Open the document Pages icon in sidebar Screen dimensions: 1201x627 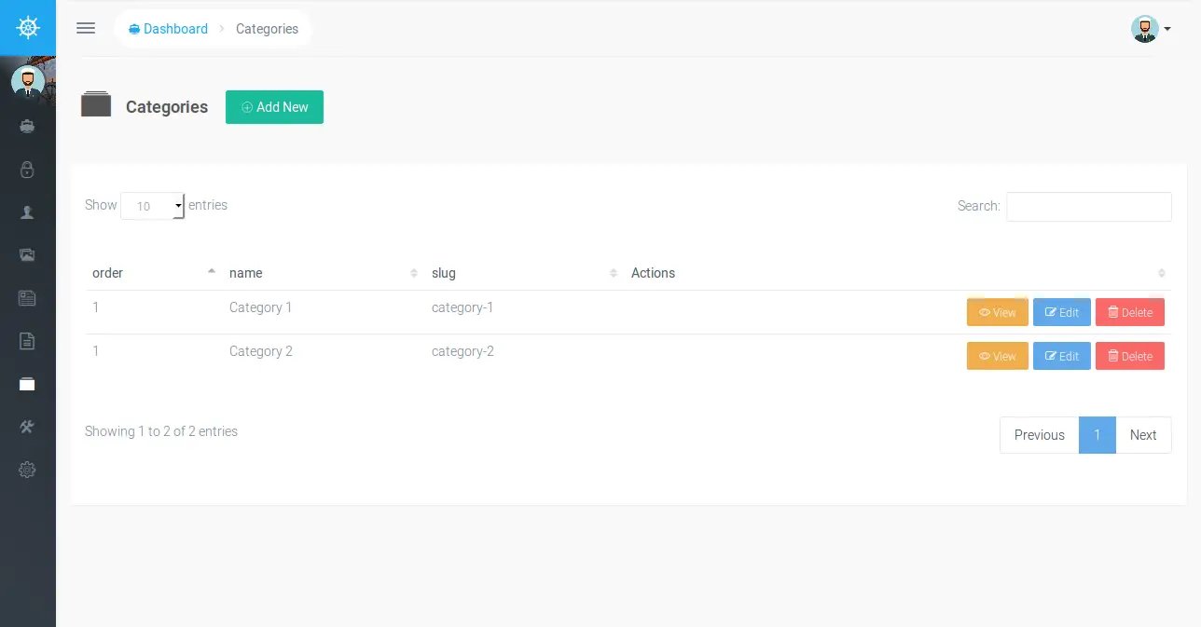click(27, 341)
